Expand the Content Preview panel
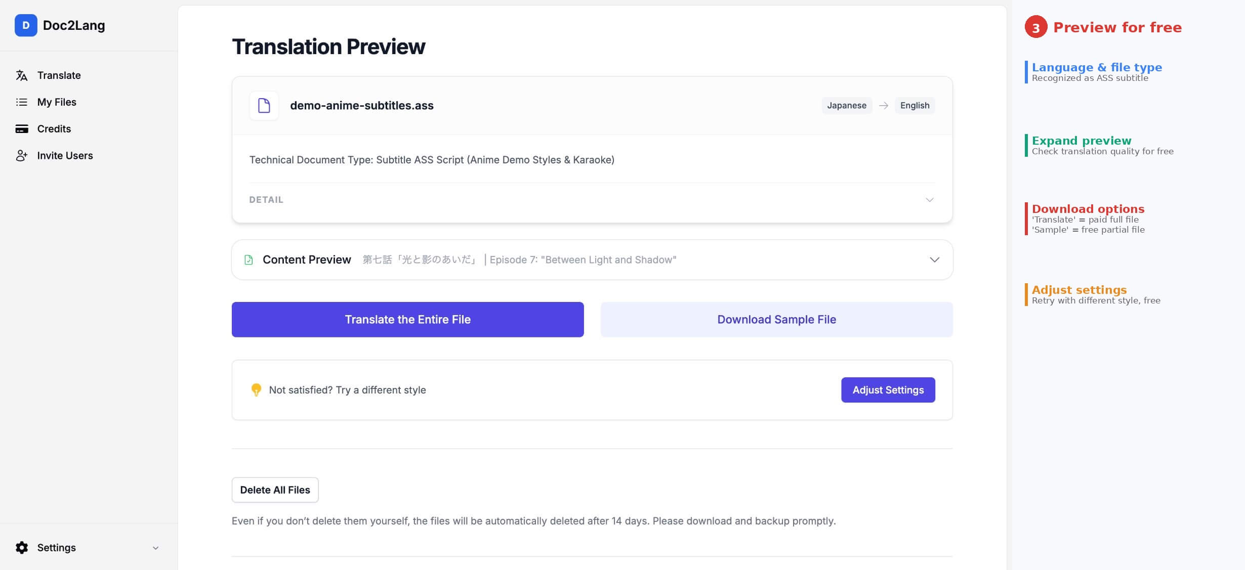The height and width of the screenshot is (570, 1245). click(x=934, y=259)
